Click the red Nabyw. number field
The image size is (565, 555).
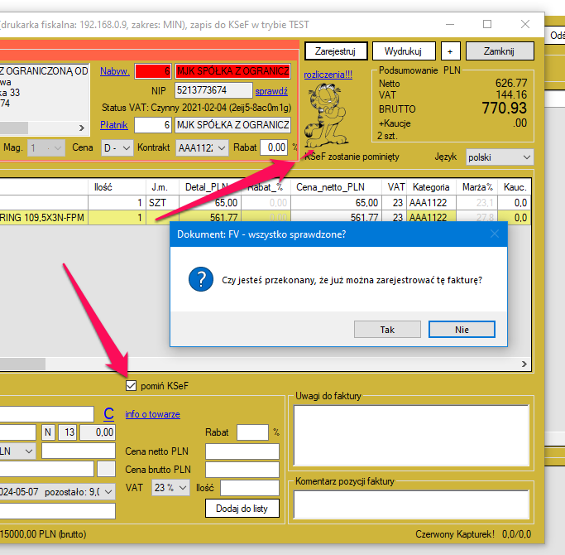pos(152,71)
